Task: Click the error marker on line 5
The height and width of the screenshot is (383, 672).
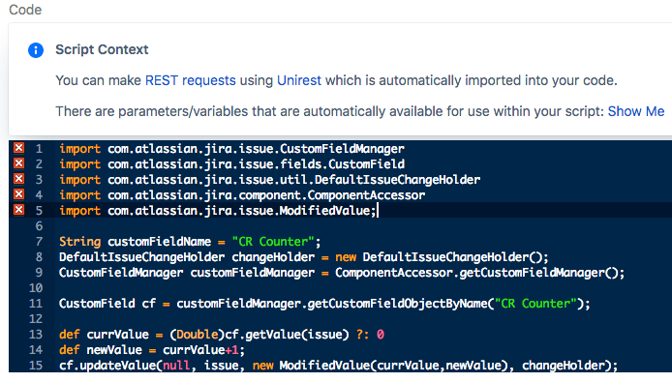Action: pos(18,210)
